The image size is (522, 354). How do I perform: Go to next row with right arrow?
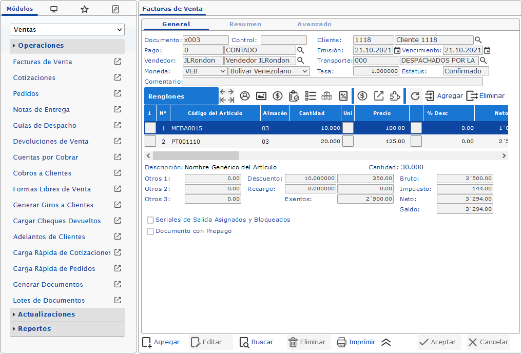click(230, 92)
